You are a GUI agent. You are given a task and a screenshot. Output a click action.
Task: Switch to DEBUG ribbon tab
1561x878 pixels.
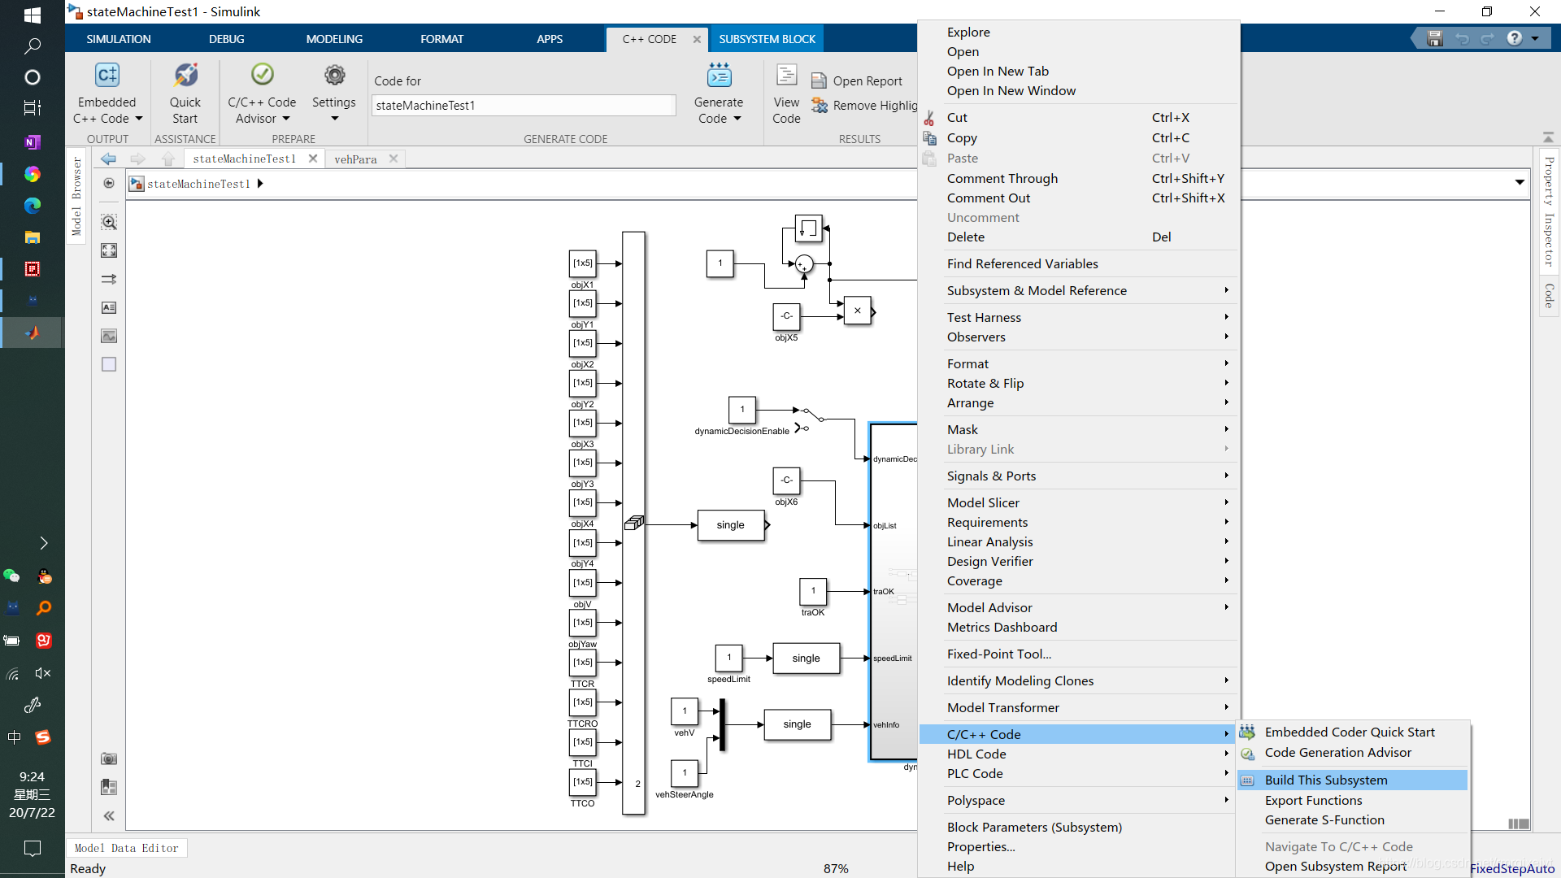tap(226, 39)
